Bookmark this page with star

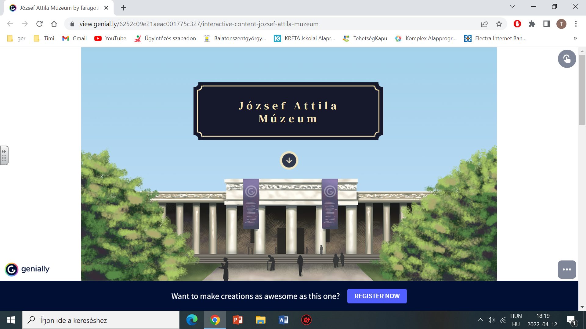[x=499, y=24]
